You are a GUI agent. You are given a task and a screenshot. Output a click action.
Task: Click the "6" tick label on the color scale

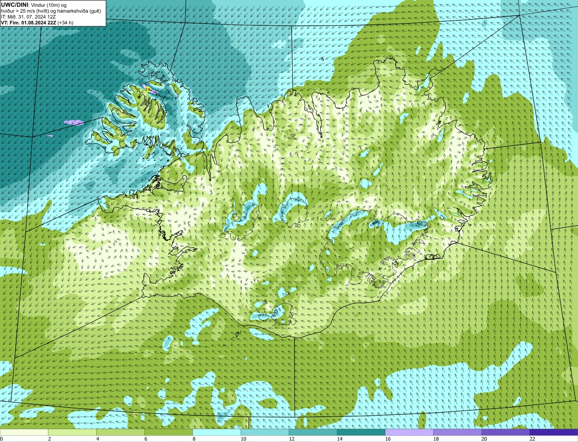point(145,439)
